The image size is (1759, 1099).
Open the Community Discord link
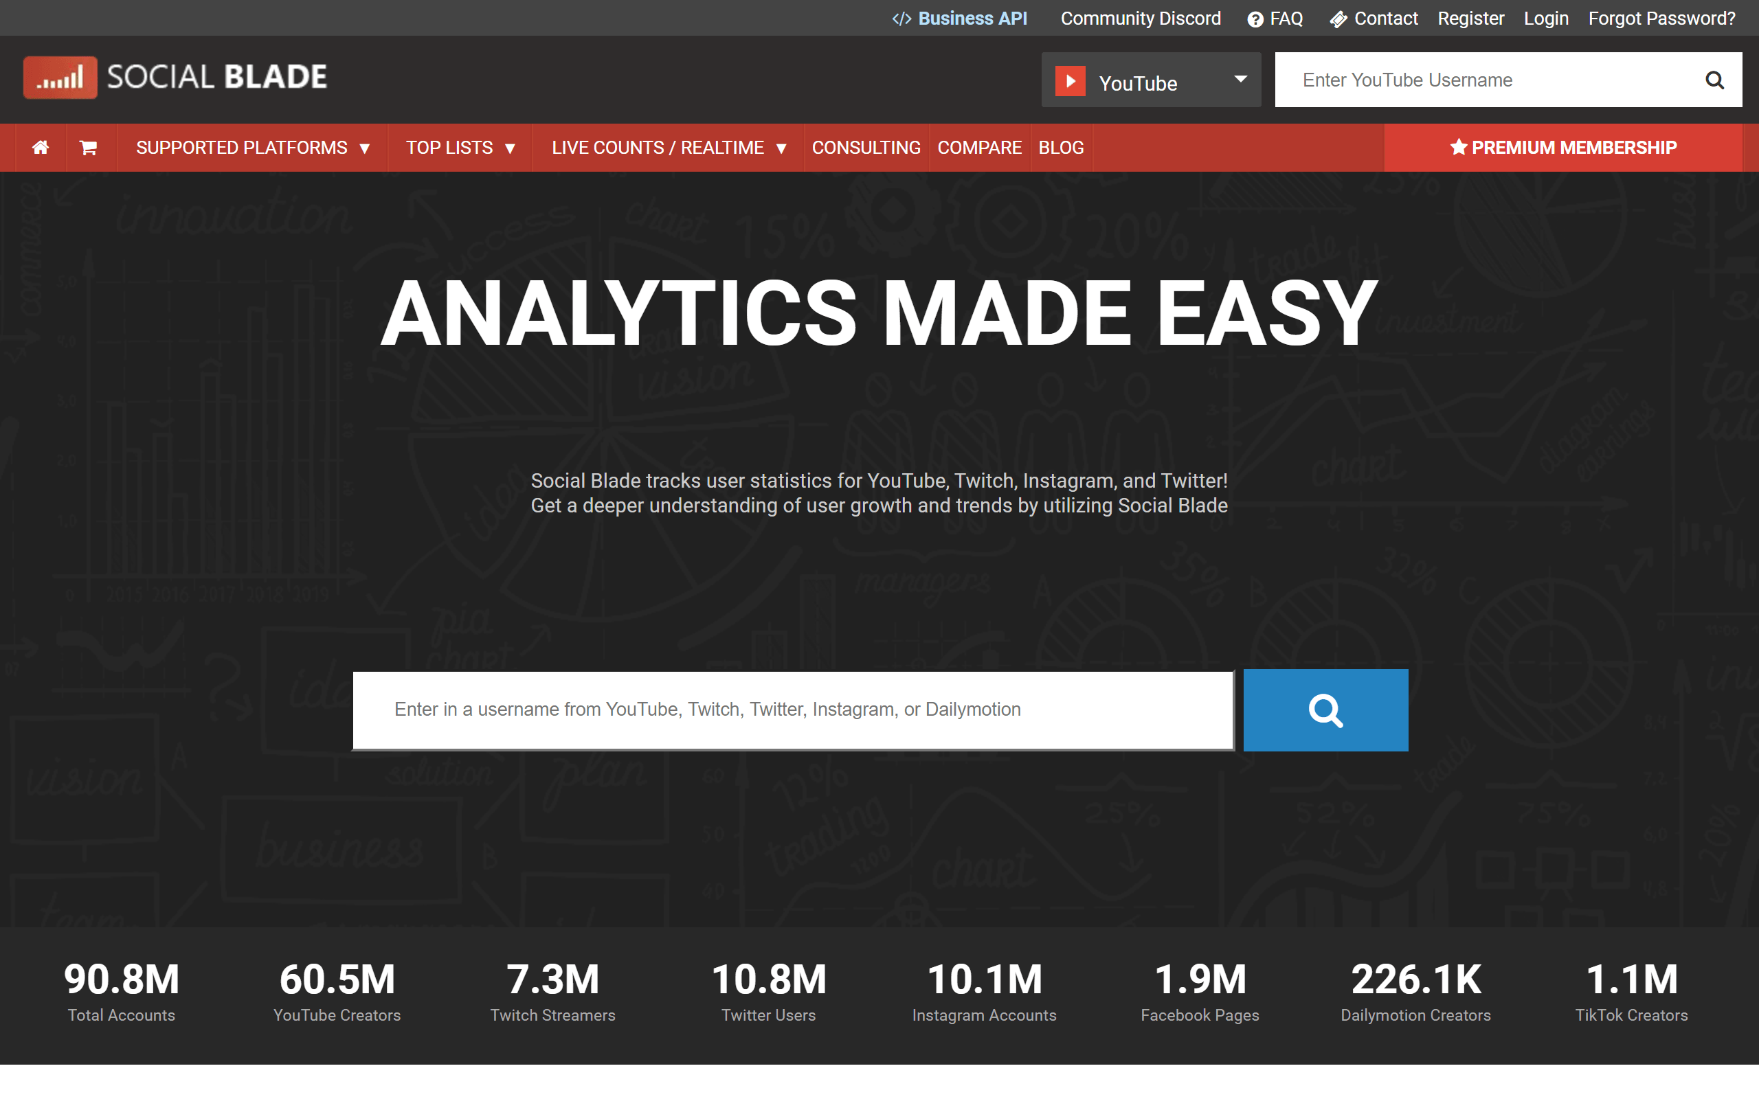[1140, 19]
